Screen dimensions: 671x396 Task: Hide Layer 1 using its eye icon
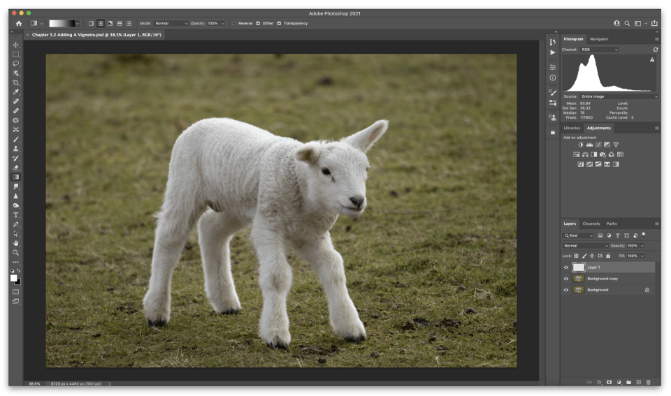[x=565, y=267]
